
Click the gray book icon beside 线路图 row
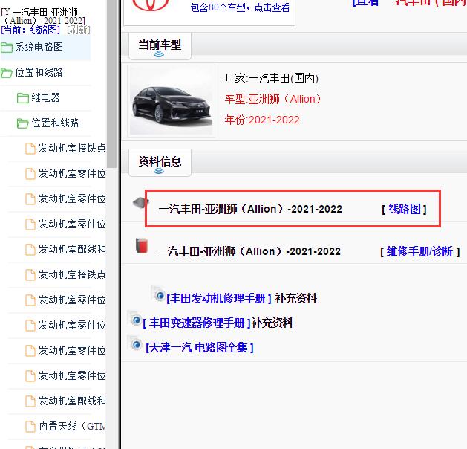pos(140,203)
